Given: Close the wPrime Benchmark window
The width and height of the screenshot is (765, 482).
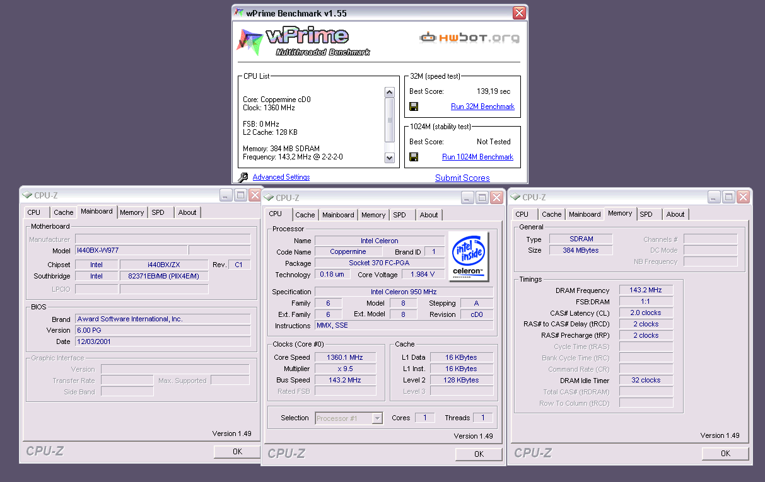Looking at the screenshot, I should [518, 13].
